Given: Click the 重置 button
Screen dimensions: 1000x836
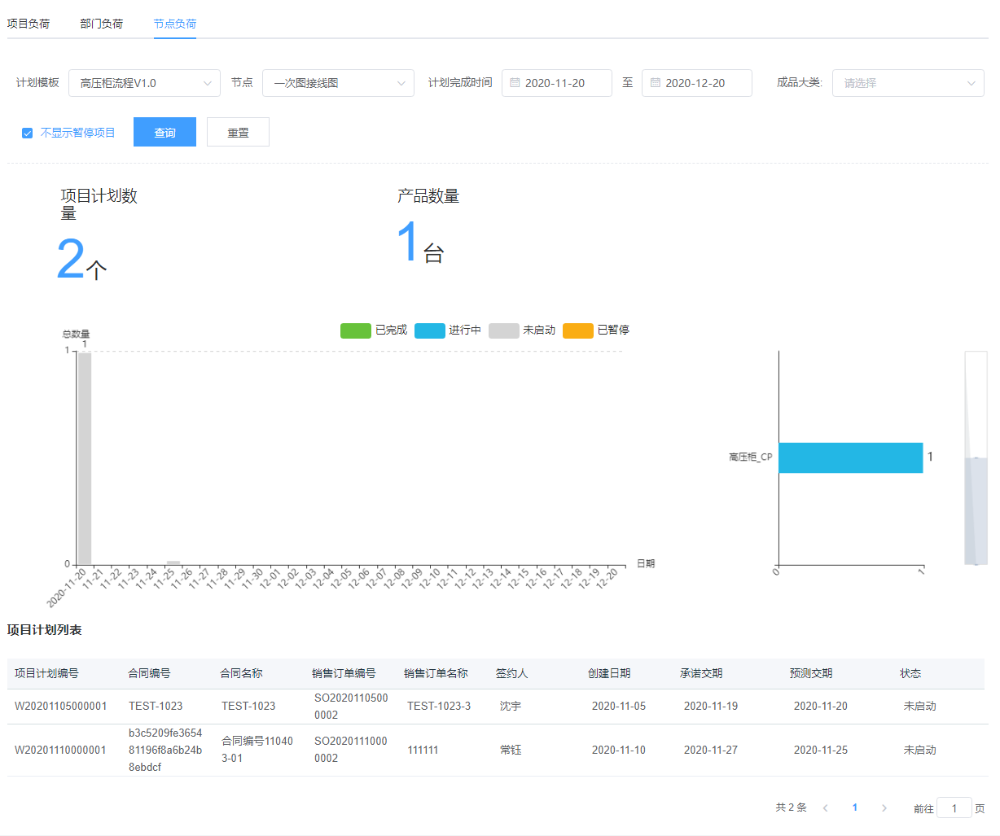Looking at the screenshot, I should click(238, 133).
